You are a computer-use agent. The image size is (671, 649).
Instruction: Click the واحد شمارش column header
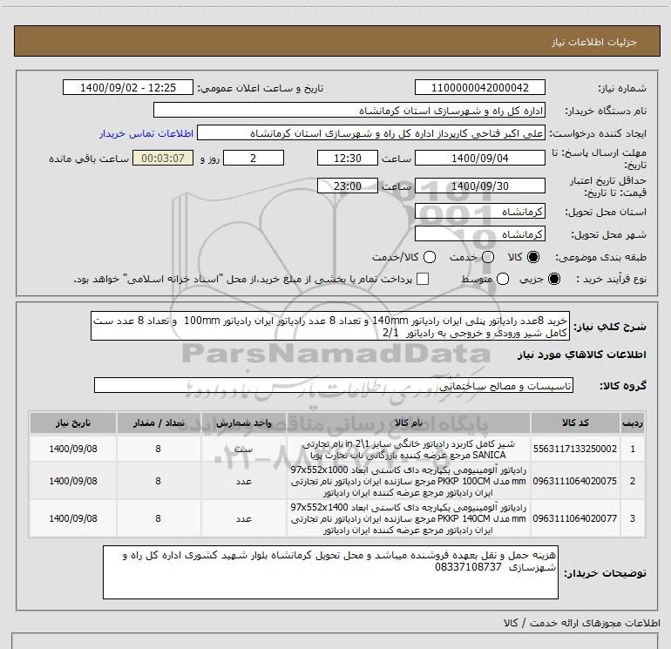[x=243, y=423]
